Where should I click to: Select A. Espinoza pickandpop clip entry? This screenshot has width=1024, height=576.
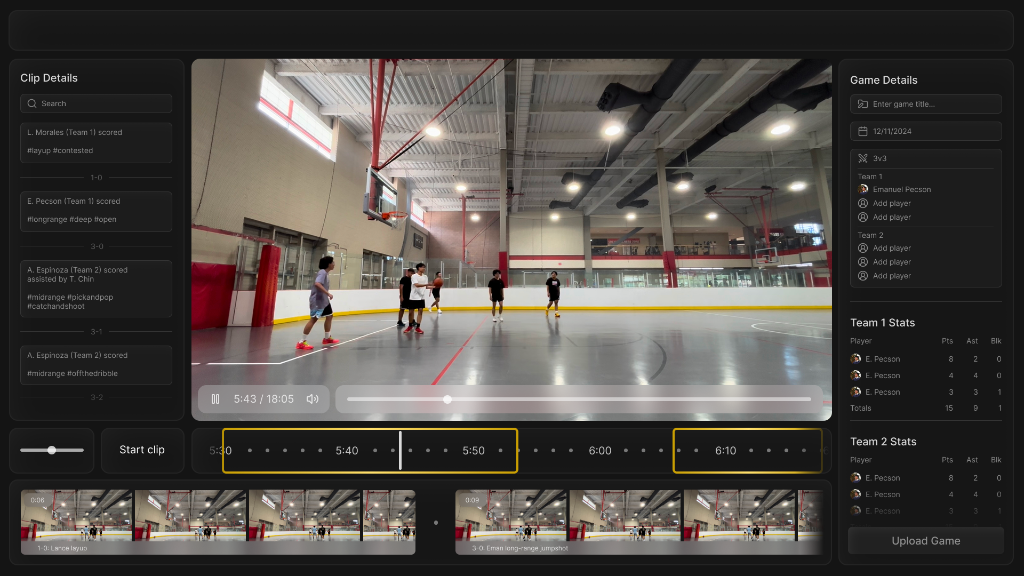[x=96, y=288]
